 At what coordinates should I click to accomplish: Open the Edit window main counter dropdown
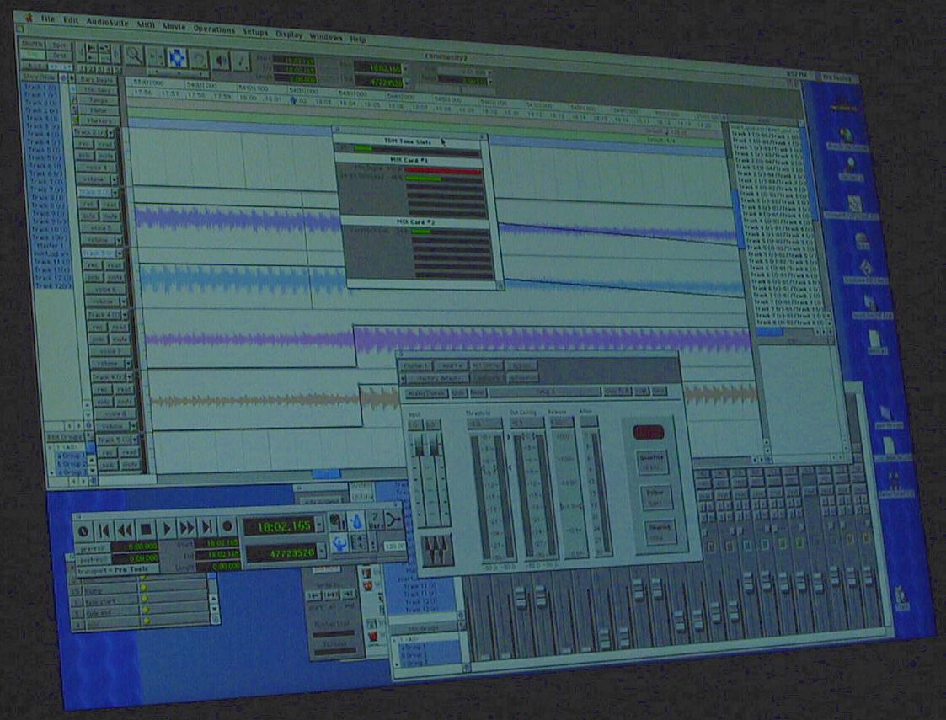(405, 69)
